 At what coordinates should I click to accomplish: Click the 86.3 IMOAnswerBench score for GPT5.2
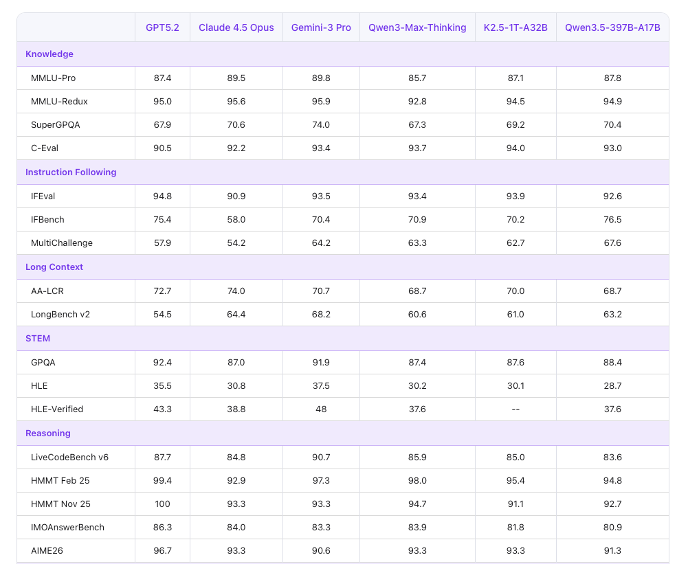point(162,528)
